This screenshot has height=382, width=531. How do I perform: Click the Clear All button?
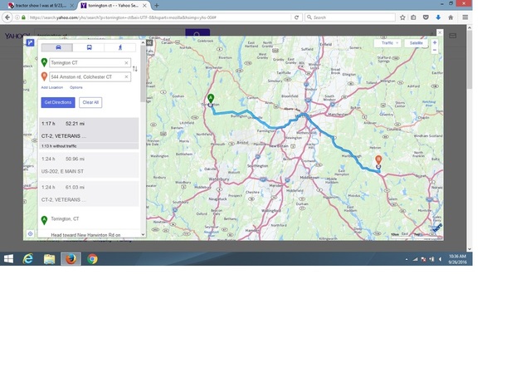[x=90, y=102]
